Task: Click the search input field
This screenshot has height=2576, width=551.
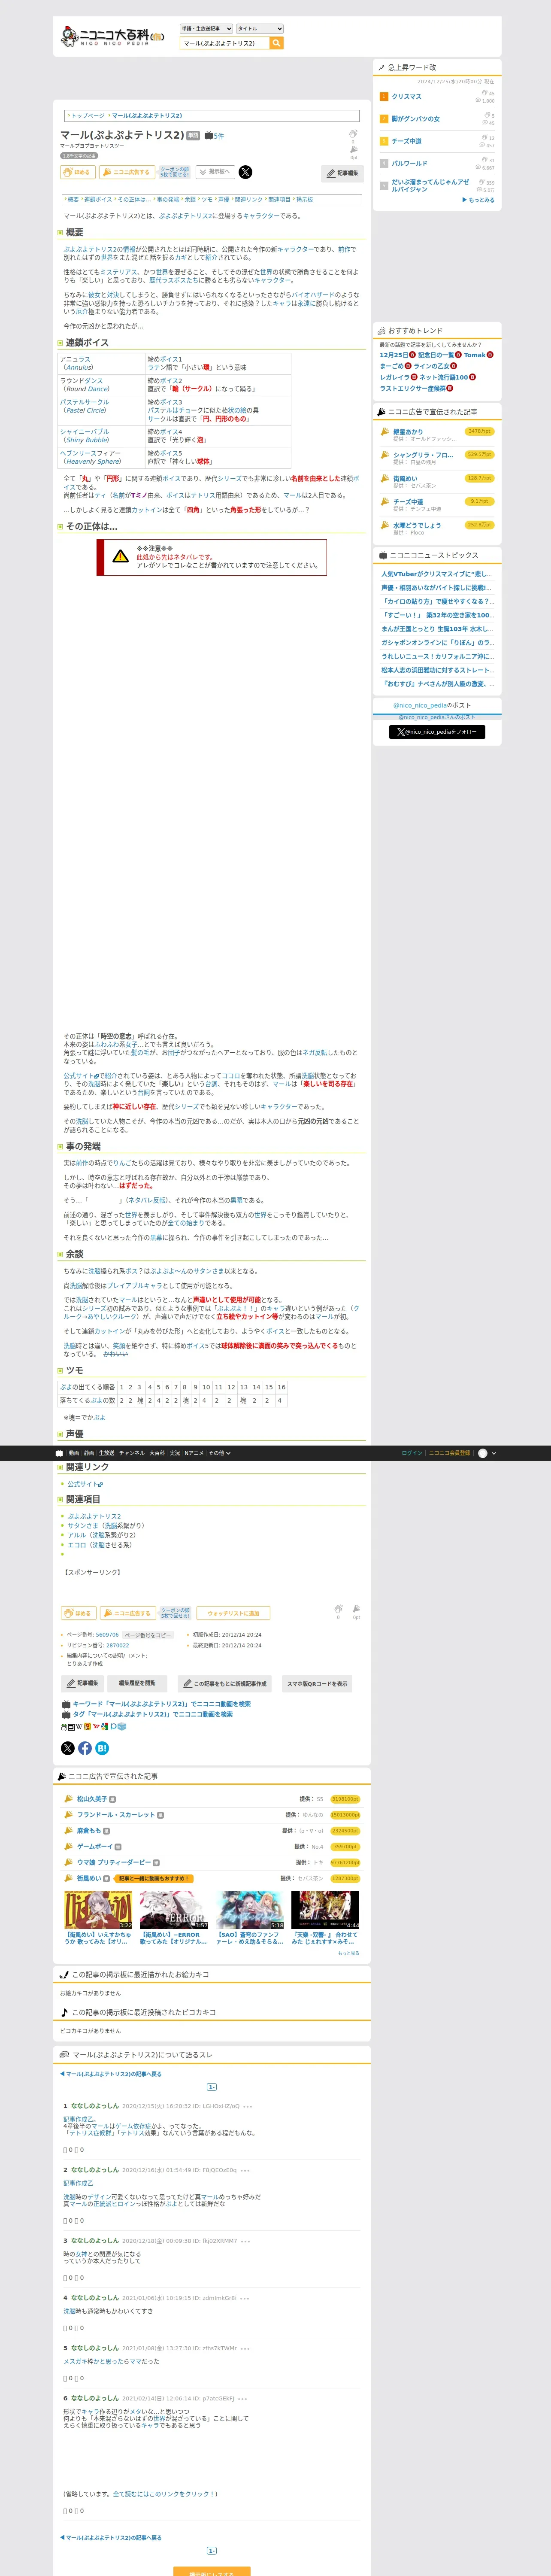Action: point(225,43)
